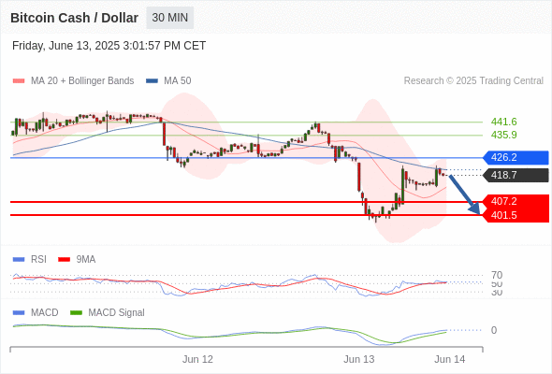Click the 435.9 resistance level label
The height and width of the screenshot is (374, 552).
503,135
